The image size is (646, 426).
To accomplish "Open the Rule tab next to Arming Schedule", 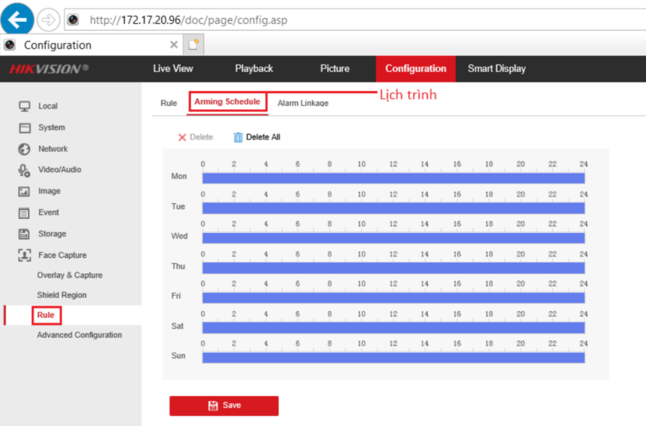I will coord(169,103).
